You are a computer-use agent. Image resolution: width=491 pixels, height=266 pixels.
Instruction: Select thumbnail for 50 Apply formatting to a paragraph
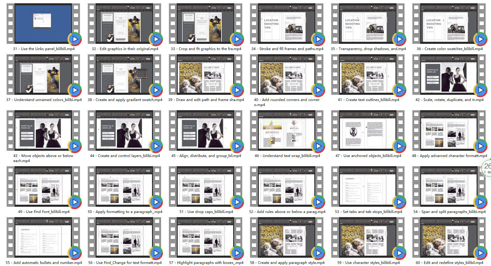point(124,187)
